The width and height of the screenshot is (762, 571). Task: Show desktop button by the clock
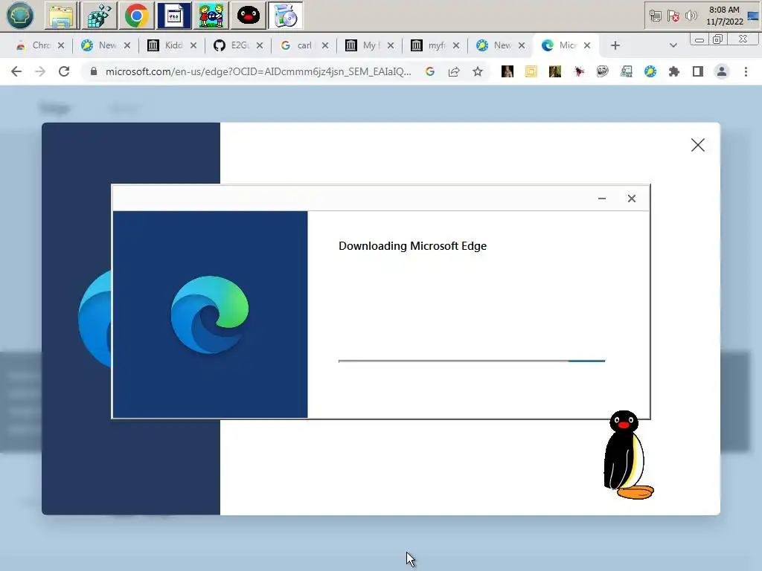tap(753, 16)
